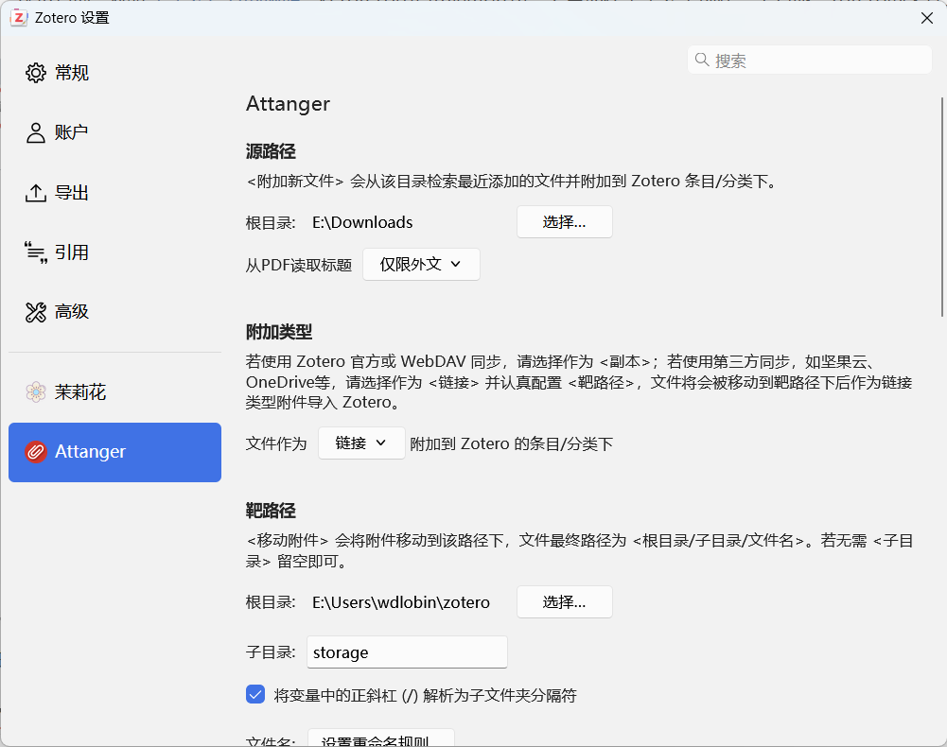The height and width of the screenshot is (747, 947).
Task: Click the 设置重命名规则 filename button
Action: click(x=381, y=738)
